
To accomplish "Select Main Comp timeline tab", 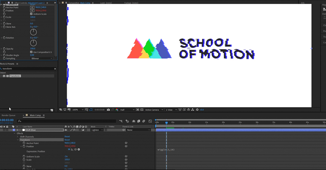I will tap(35, 115).
